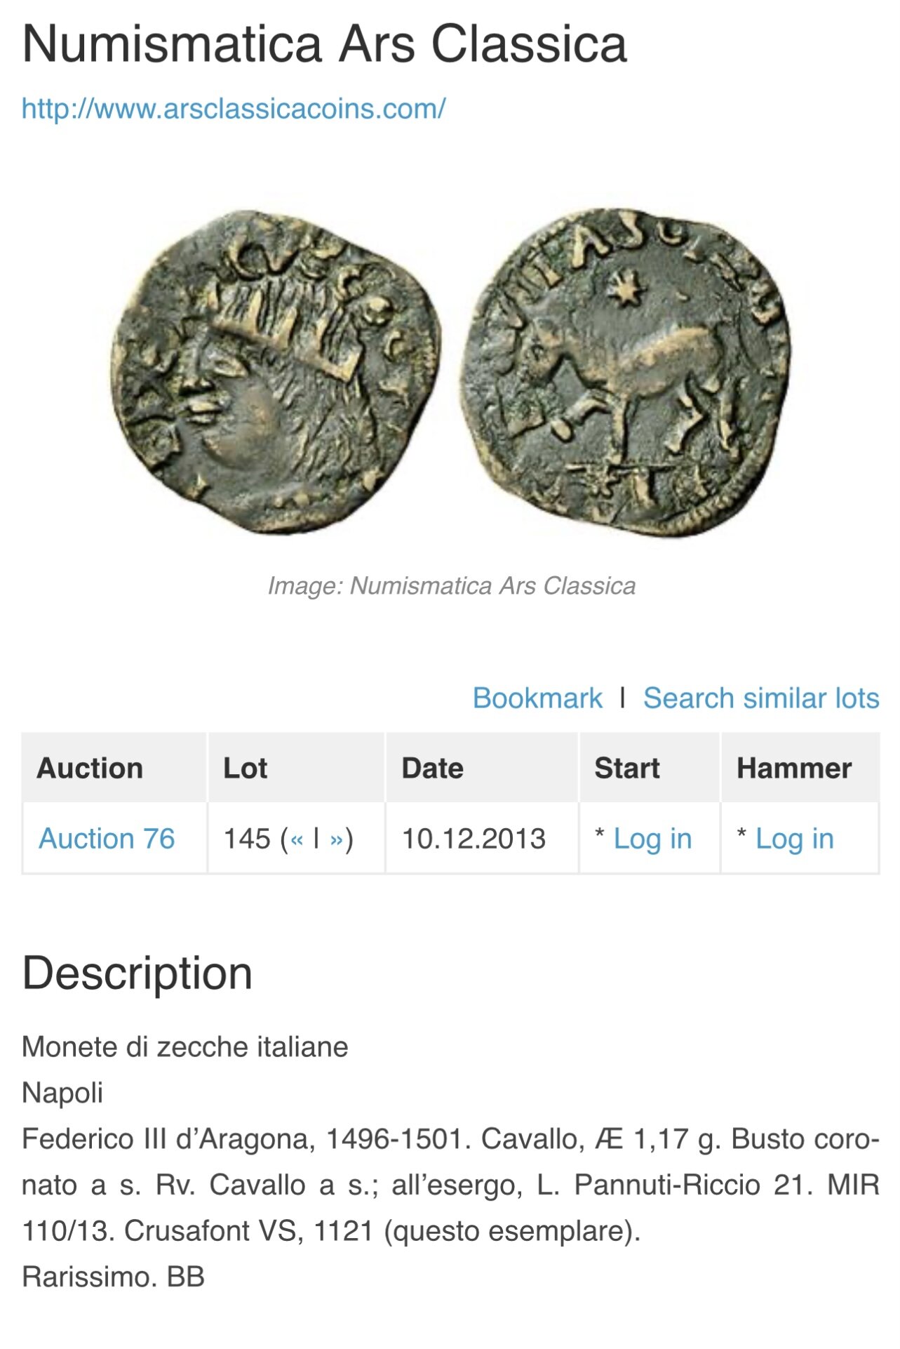Screen dimensions: 900x1349
Task: Go to previous lot using « arrow
Action: 297,839
